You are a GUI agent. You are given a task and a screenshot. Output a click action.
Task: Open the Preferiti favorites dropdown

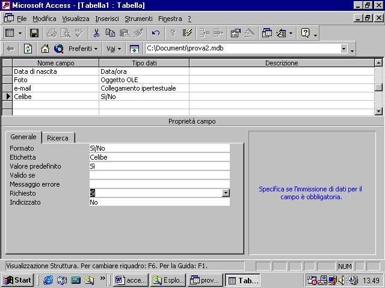83,49
